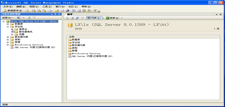The height and width of the screenshot is (107, 225).
Task: Click the Refresh icon in Object Explorer toolbar
Action: click(x=29, y=18)
